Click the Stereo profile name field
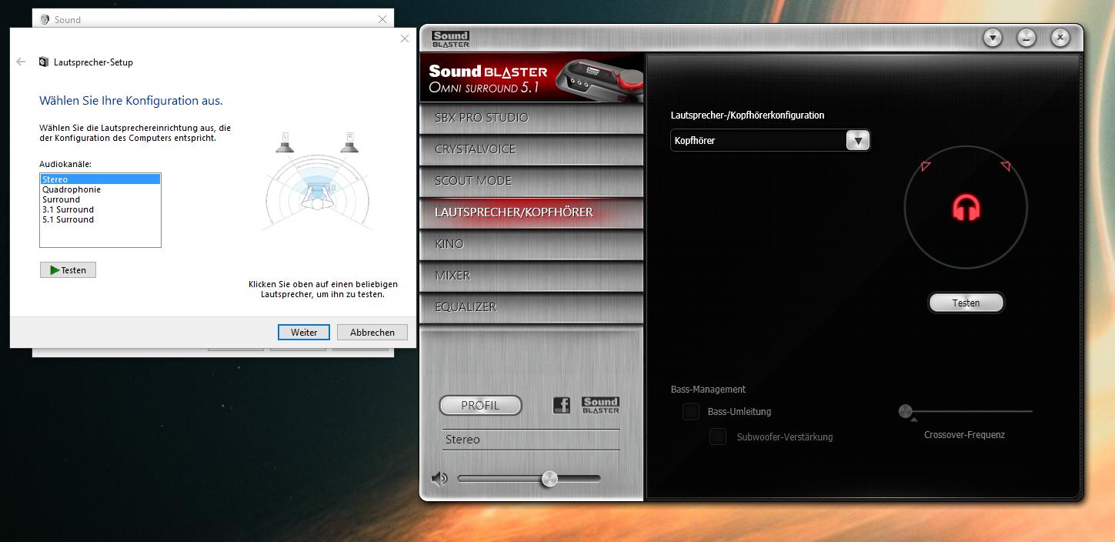1115x542 pixels. 531,440
